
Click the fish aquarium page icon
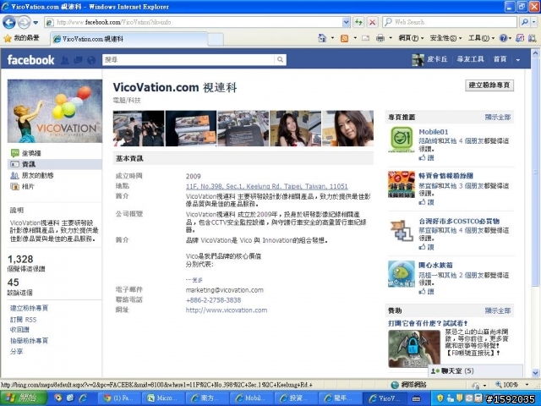pyautogui.click(x=402, y=274)
